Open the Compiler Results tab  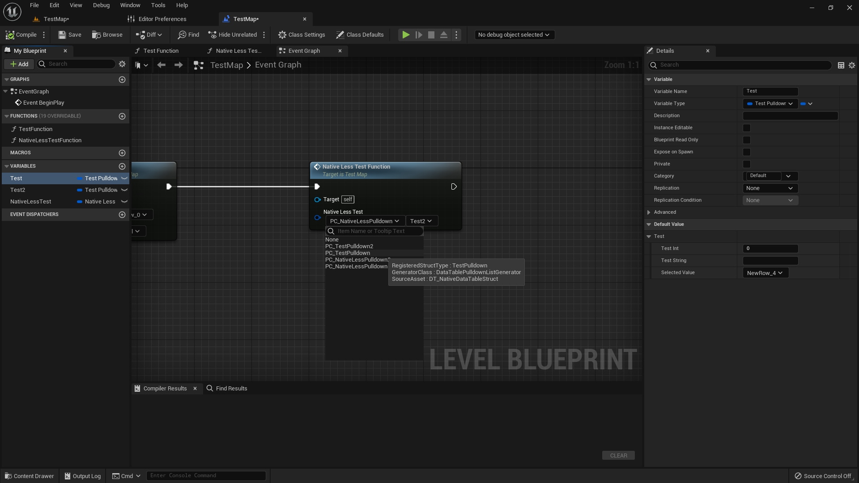pyautogui.click(x=166, y=388)
